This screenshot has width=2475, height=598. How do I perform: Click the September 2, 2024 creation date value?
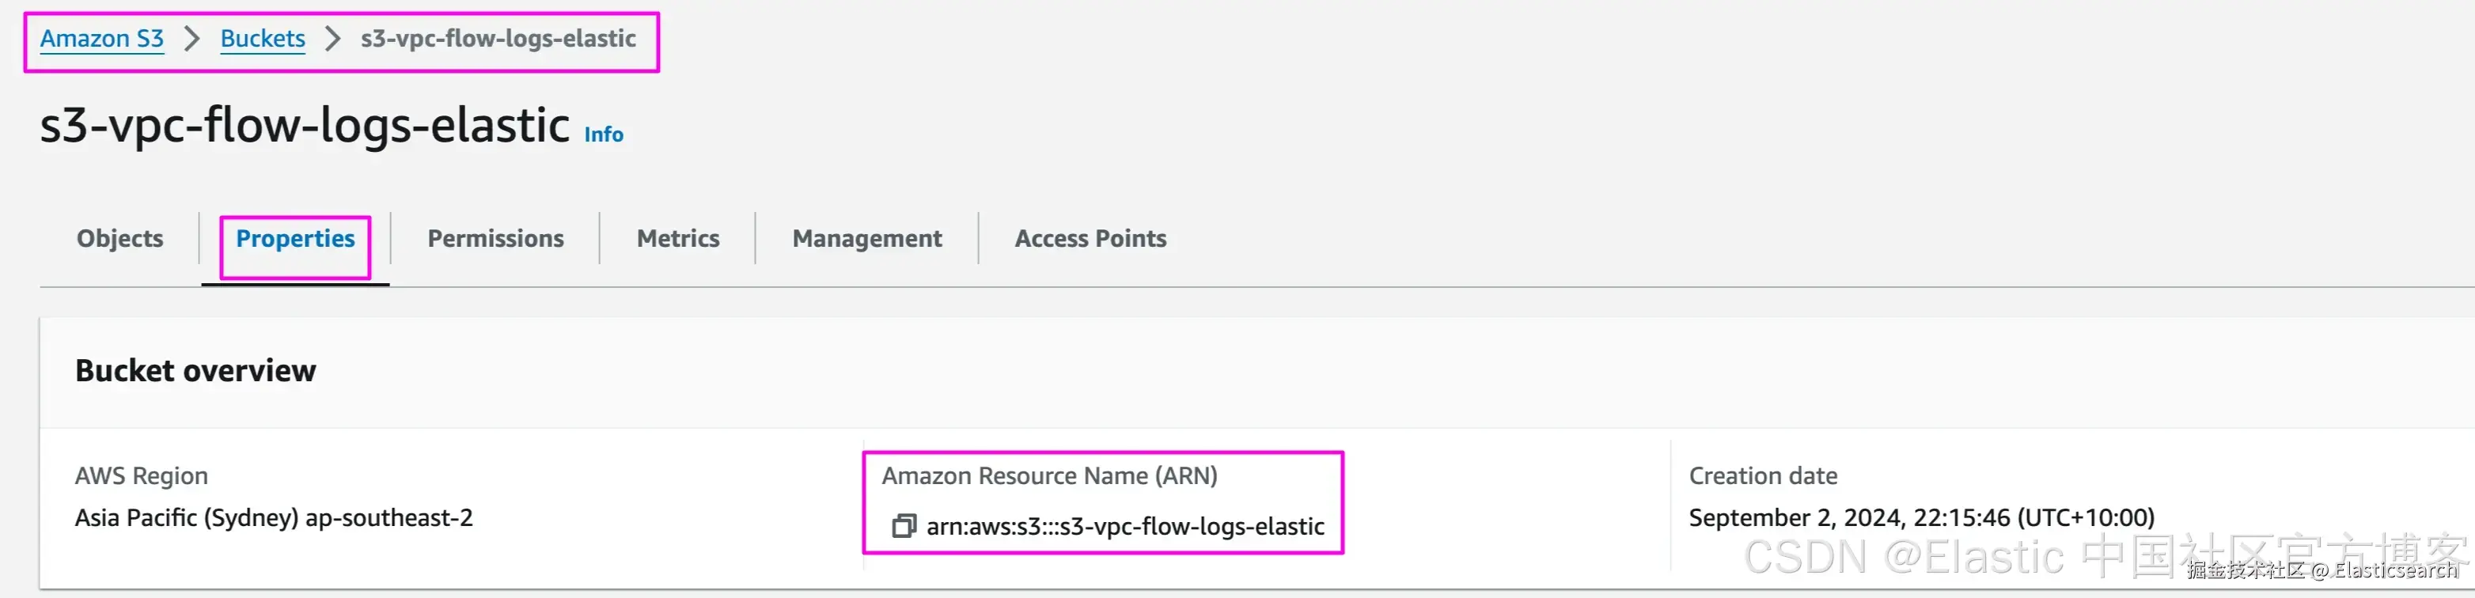pos(1920,517)
